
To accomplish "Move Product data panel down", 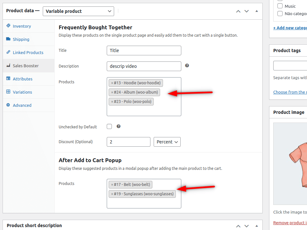I will click(x=247, y=11).
